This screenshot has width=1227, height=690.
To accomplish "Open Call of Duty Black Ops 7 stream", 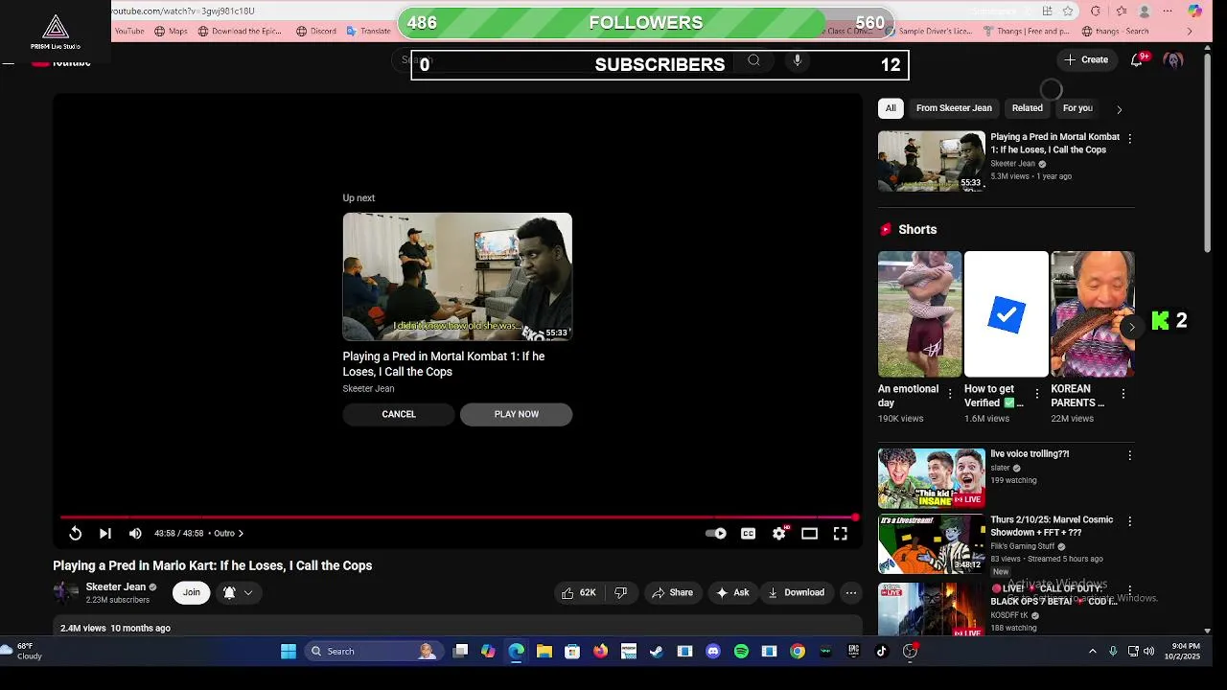I will [931, 609].
